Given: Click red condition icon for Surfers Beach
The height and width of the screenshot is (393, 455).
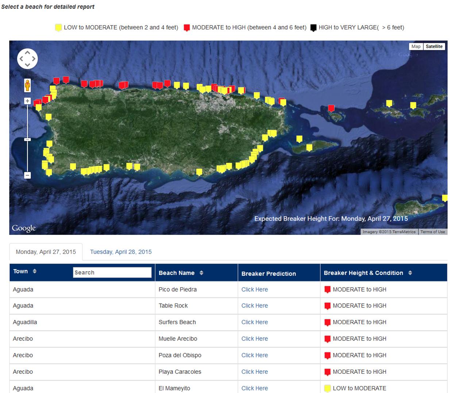Looking at the screenshot, I should 327,323.
